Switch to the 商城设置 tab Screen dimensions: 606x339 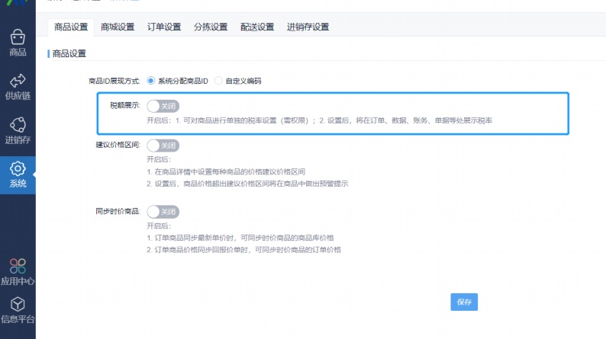coord(118,27)
